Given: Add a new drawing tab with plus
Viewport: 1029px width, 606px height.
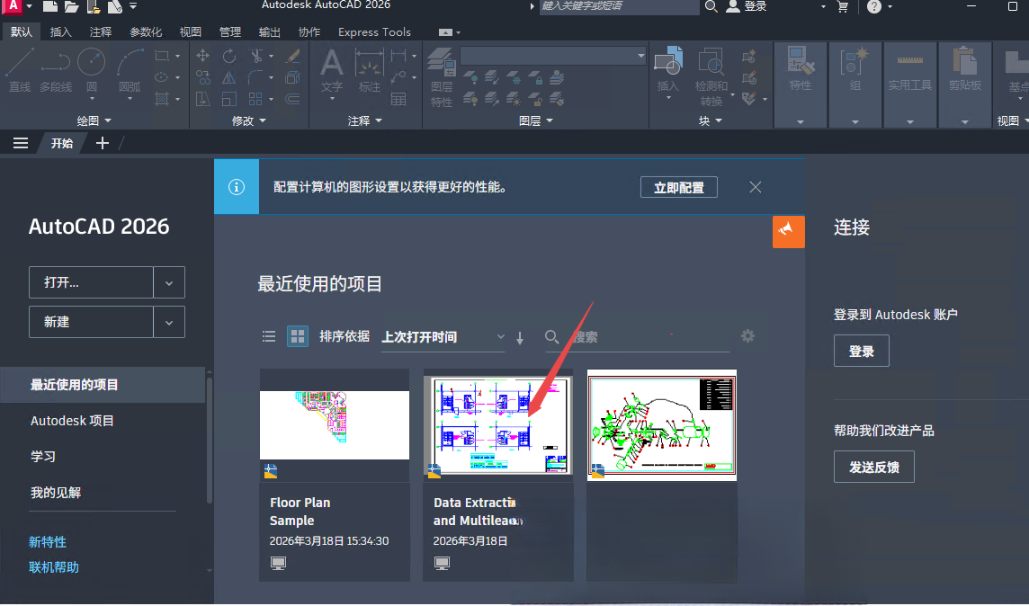Looking at the screenshot, I should click(103, 143).
